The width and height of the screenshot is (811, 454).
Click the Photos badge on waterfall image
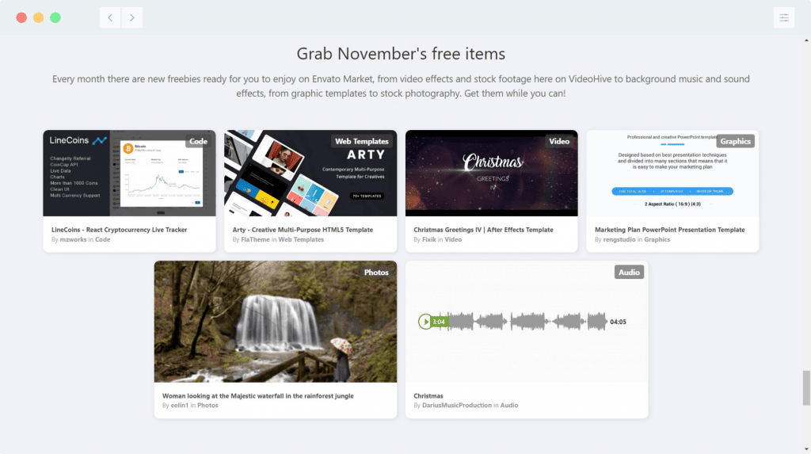coord(376,273)
